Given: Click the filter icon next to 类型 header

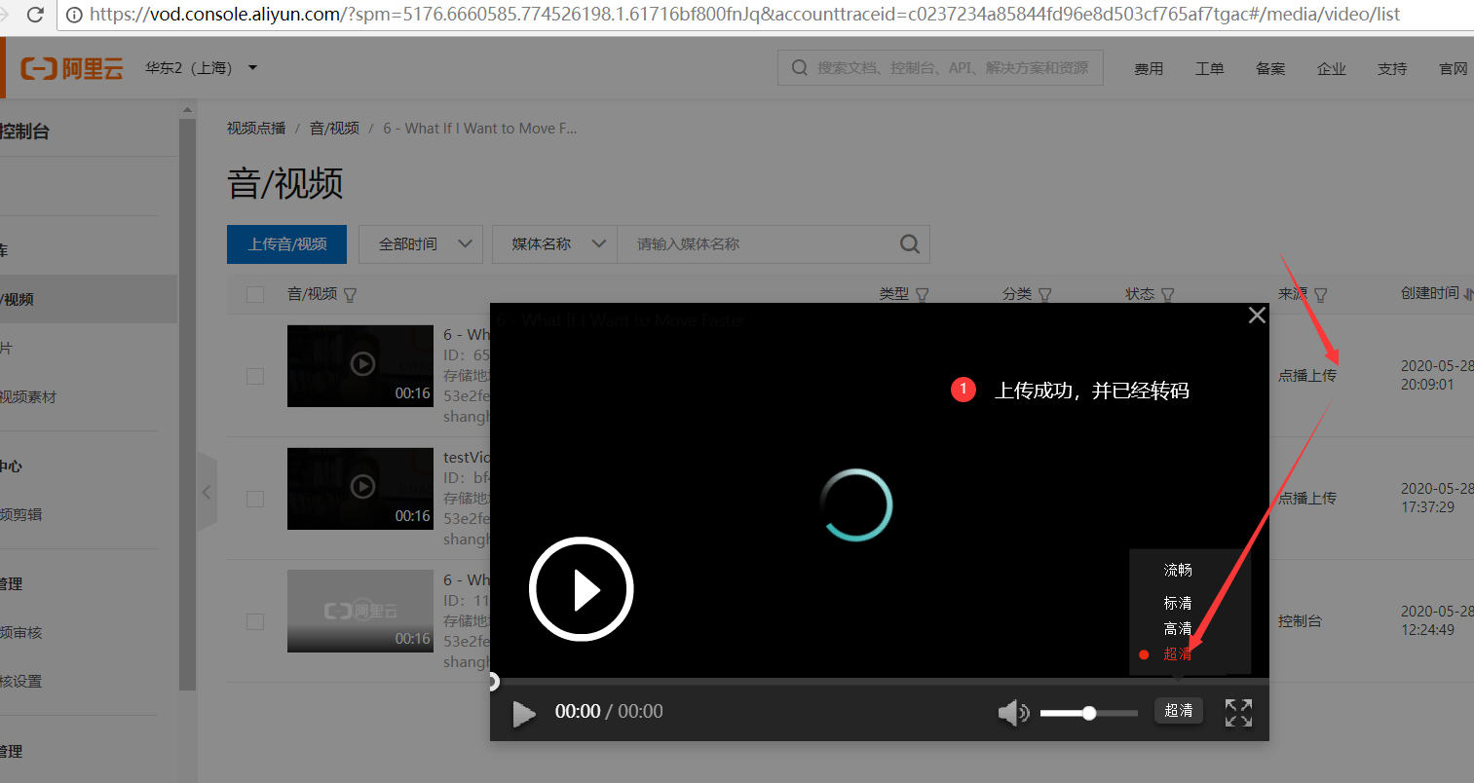Looking at the screenshot, I should point(923,295).
